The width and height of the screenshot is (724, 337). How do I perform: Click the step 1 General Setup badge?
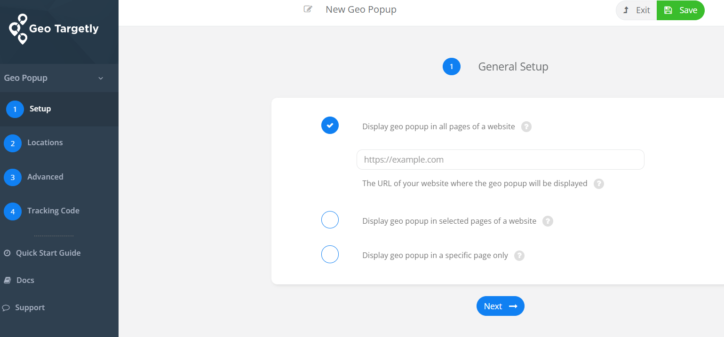pyautogui.click(x=452, y=67)
